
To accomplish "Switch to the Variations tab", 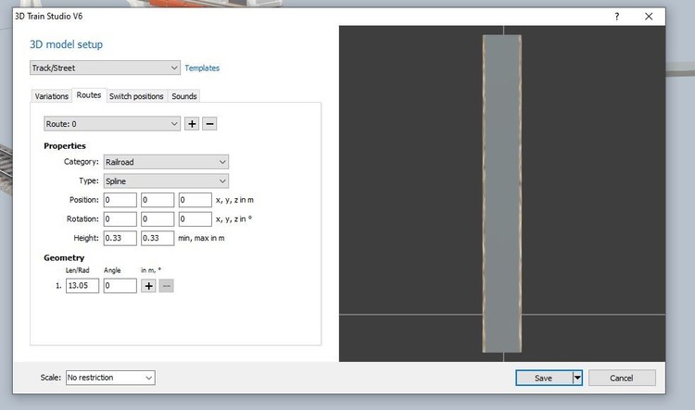I will point(51,96).
